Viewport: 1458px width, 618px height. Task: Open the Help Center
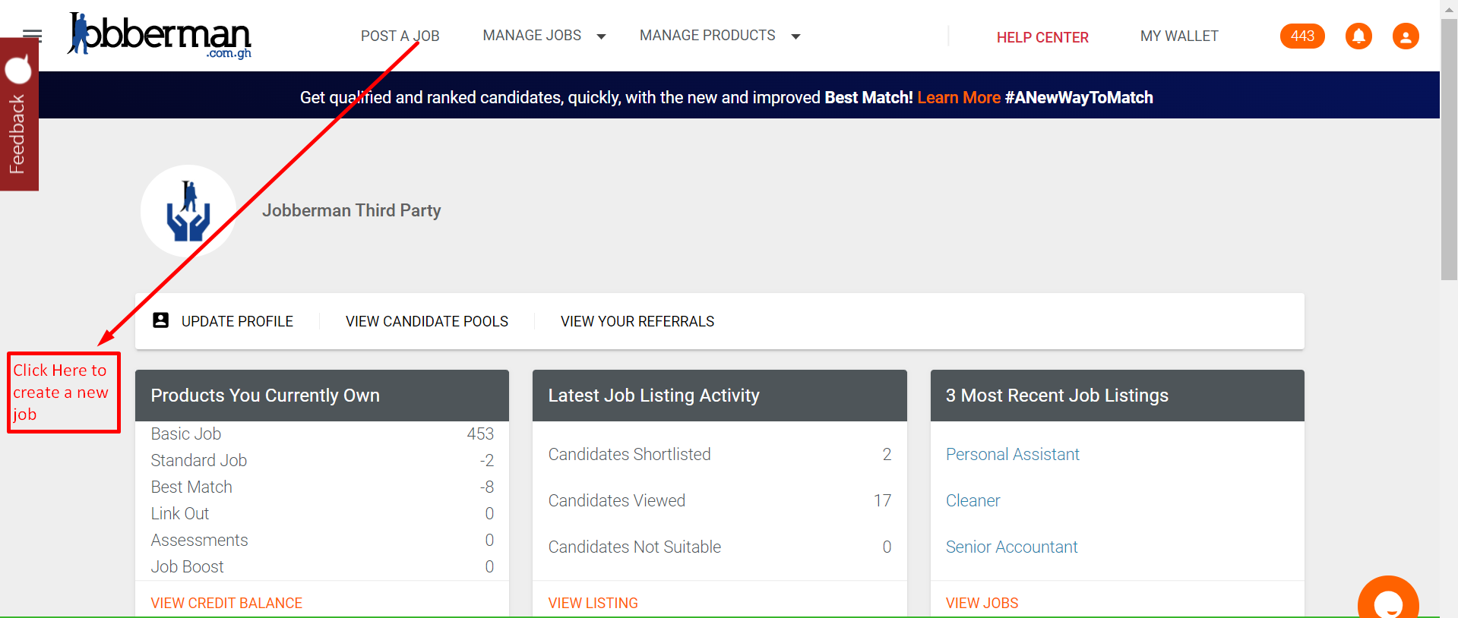[x=1042, y=37]
